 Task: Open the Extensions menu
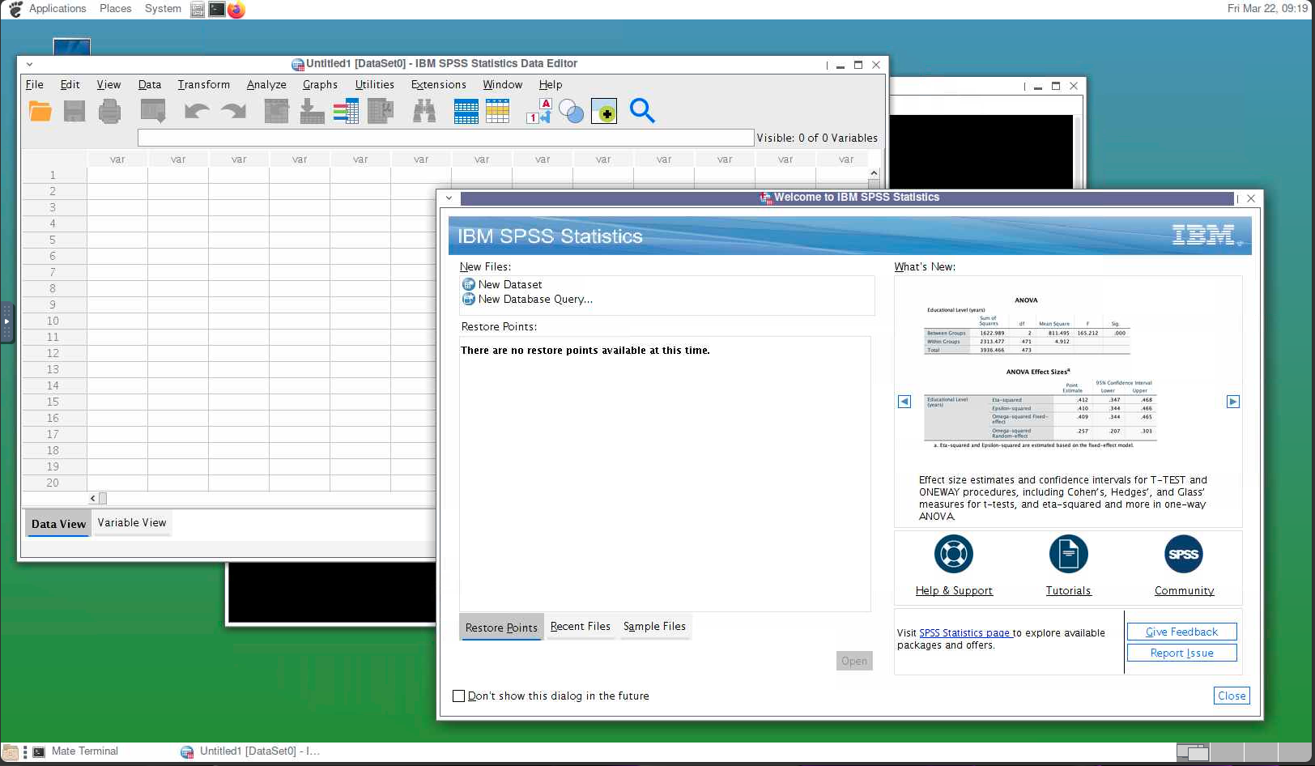438,84
